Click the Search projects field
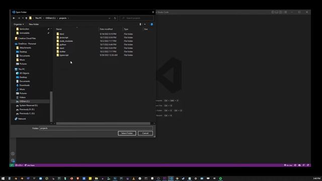This screenshot has height=181, width=322. tap(136, 18)
